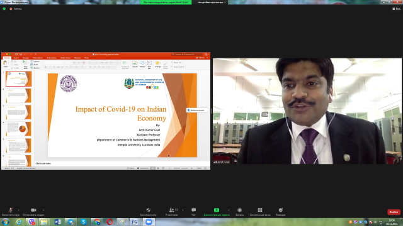Click the green Share Screen button
Viewport: 403px width, 226px height.
[217, 212]
